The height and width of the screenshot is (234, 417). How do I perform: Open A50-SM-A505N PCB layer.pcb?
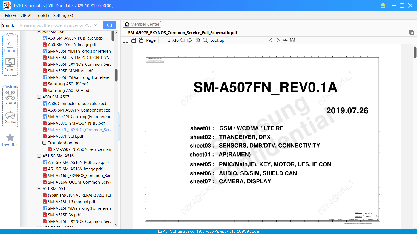75,38
